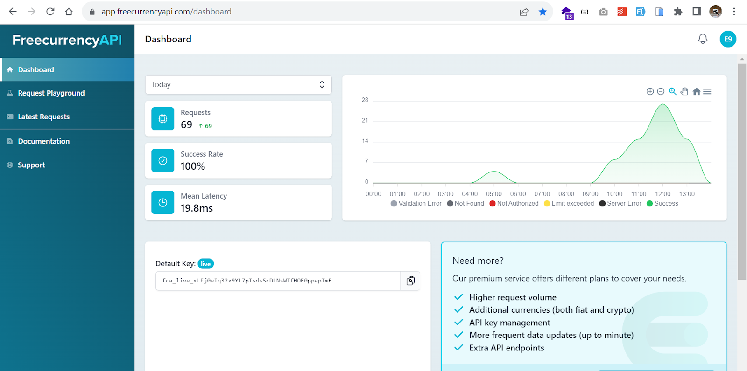Toggle Not Authorized legend series

point(514,203)
